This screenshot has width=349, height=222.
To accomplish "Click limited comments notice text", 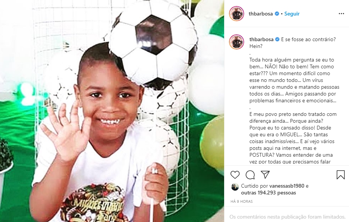I will 288,217.
